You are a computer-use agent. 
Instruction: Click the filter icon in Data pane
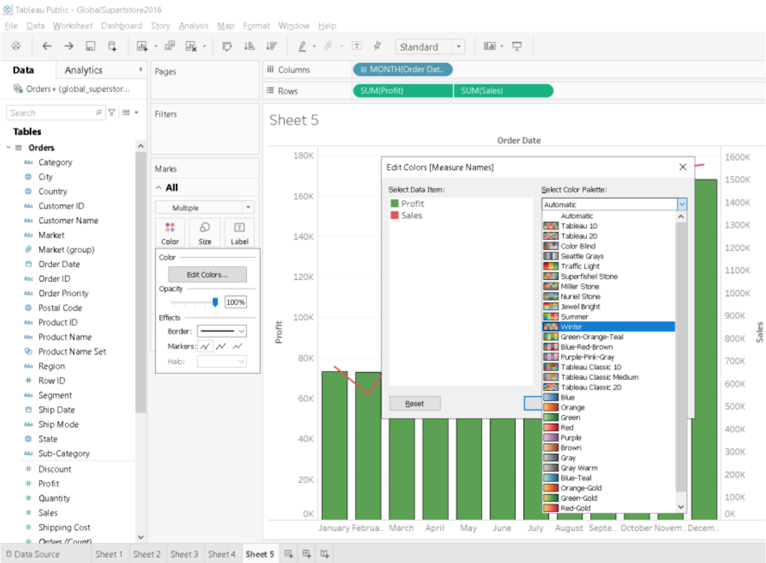click(112, 112)
